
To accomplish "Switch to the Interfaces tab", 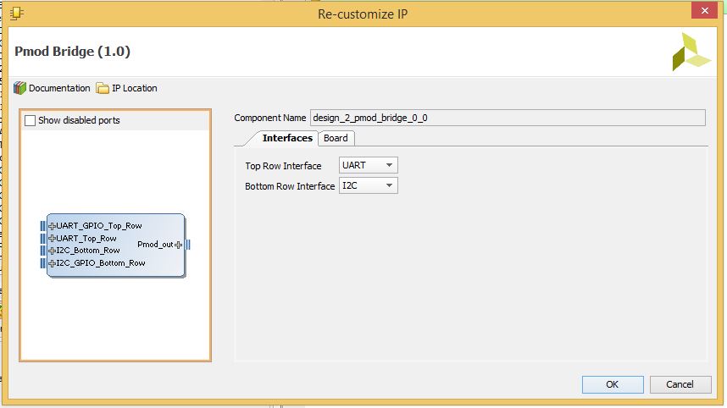I will tap(287, 138).
